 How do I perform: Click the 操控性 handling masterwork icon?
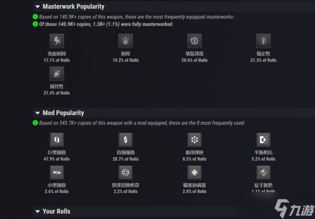click(57, 74)
